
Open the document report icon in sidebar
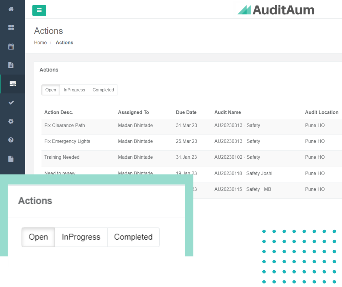tap(11, 65)
